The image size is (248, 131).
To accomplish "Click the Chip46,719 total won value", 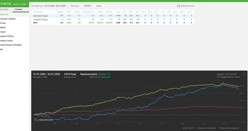I will click(104, 74).
